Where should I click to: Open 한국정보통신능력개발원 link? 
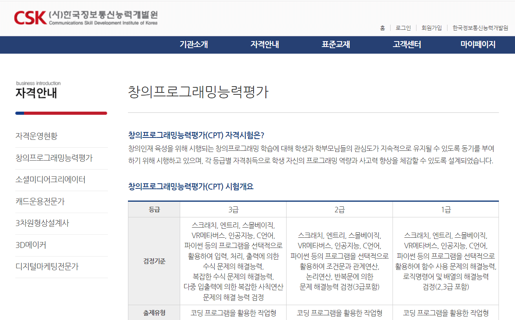480,28
